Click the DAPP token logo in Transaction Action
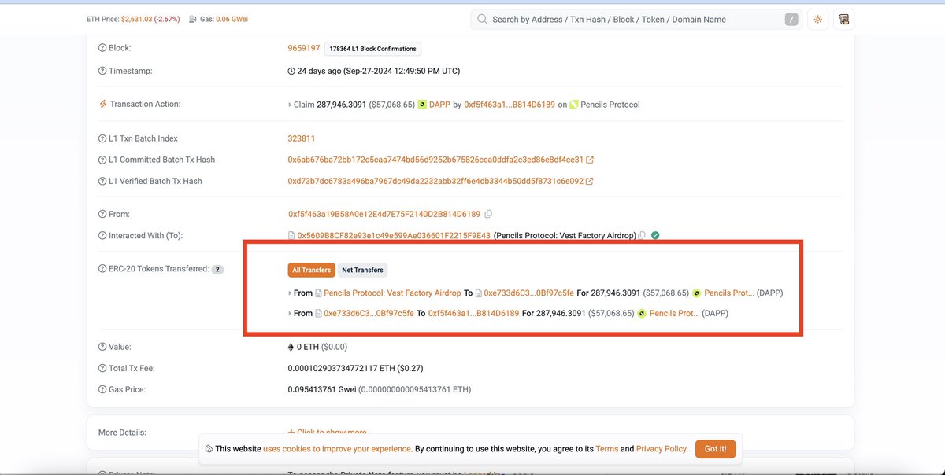945x475 pixels. coord(422,105)
